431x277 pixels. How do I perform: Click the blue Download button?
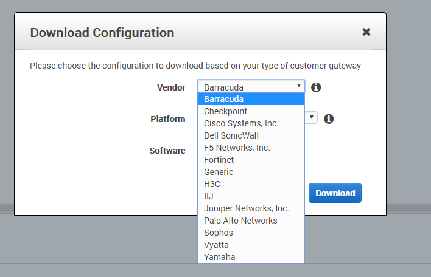tap(335, 193)
